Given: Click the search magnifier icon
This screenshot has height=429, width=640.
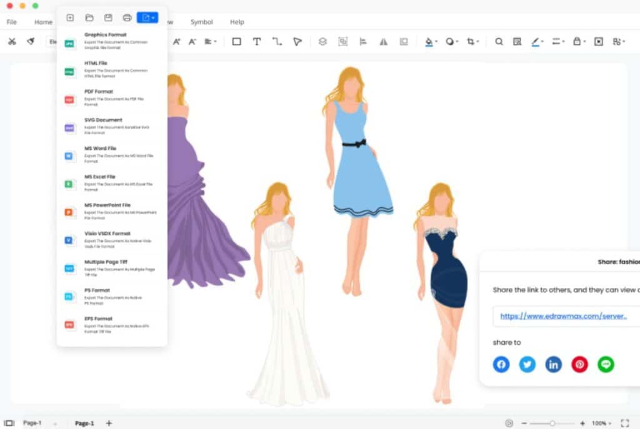Looking at the screenshot, I should [x=499, y=41].
